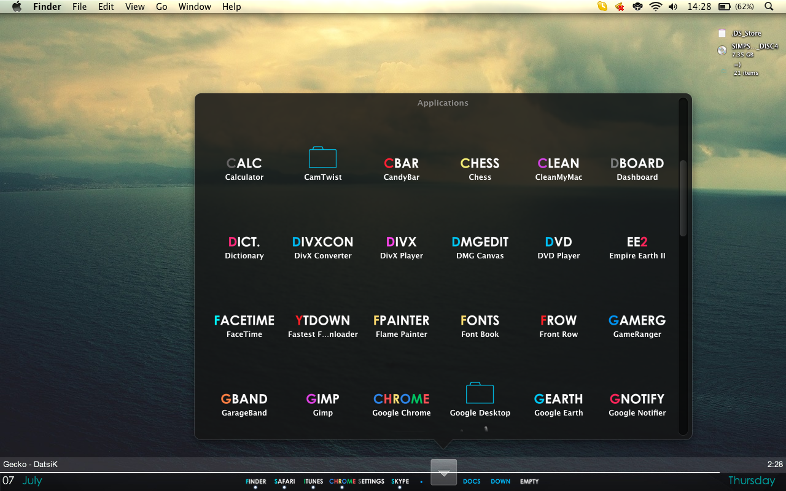Launch Empire Earth II
Screen dimensions: 786x491
(637, 247)
